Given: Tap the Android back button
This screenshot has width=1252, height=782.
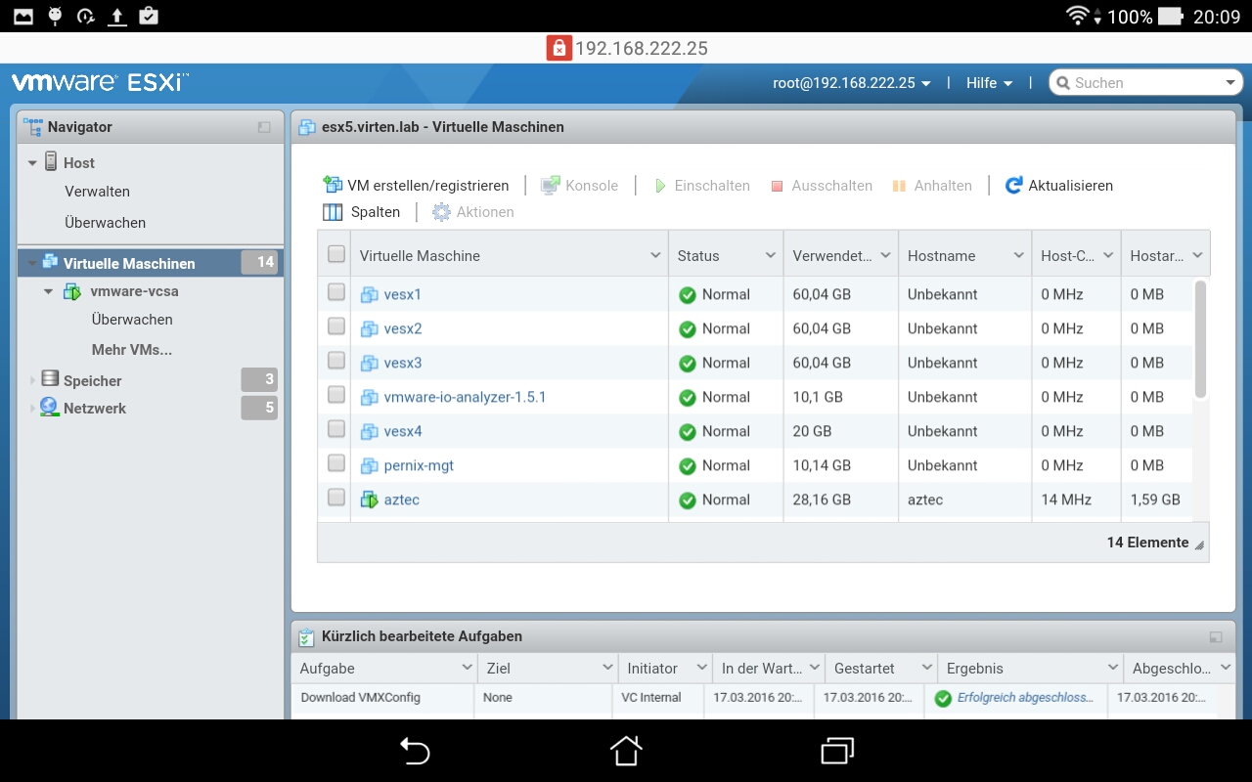Looking at the screenshot, I should coord(415,751).
